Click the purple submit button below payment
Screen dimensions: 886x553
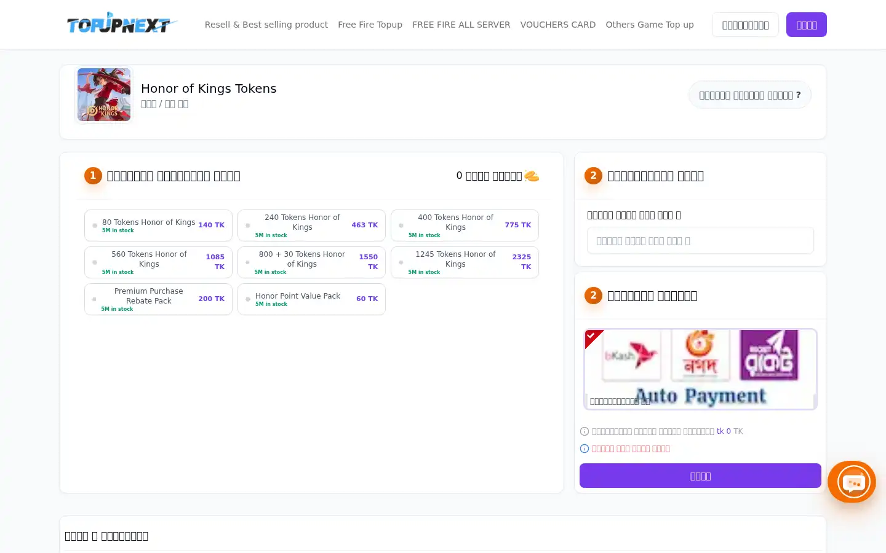pyautogui.click(x=700, y=476)
